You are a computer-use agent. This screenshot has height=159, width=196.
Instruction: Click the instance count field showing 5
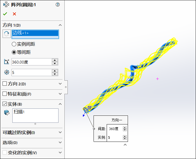click(x=32, y=72)
